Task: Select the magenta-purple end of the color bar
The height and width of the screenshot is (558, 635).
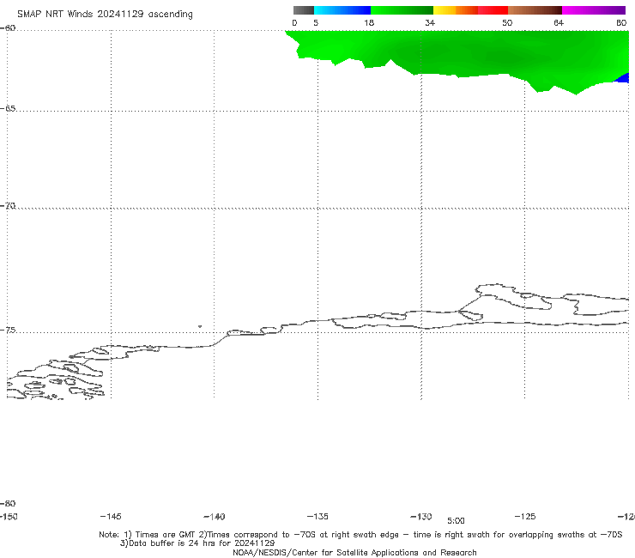Action: 594,10
